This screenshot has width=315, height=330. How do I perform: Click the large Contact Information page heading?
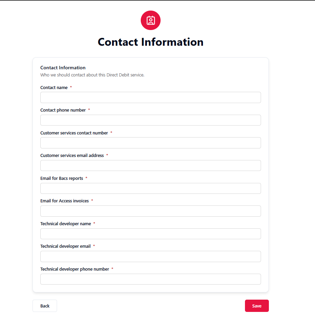coord(150,42)
